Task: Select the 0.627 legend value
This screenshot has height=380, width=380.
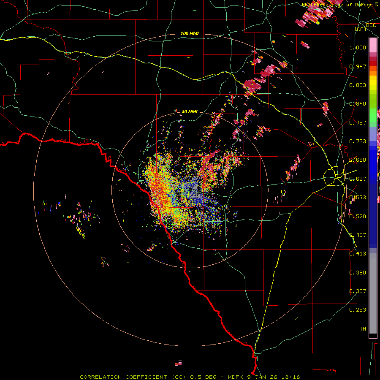Action: (x=358, y=179)
